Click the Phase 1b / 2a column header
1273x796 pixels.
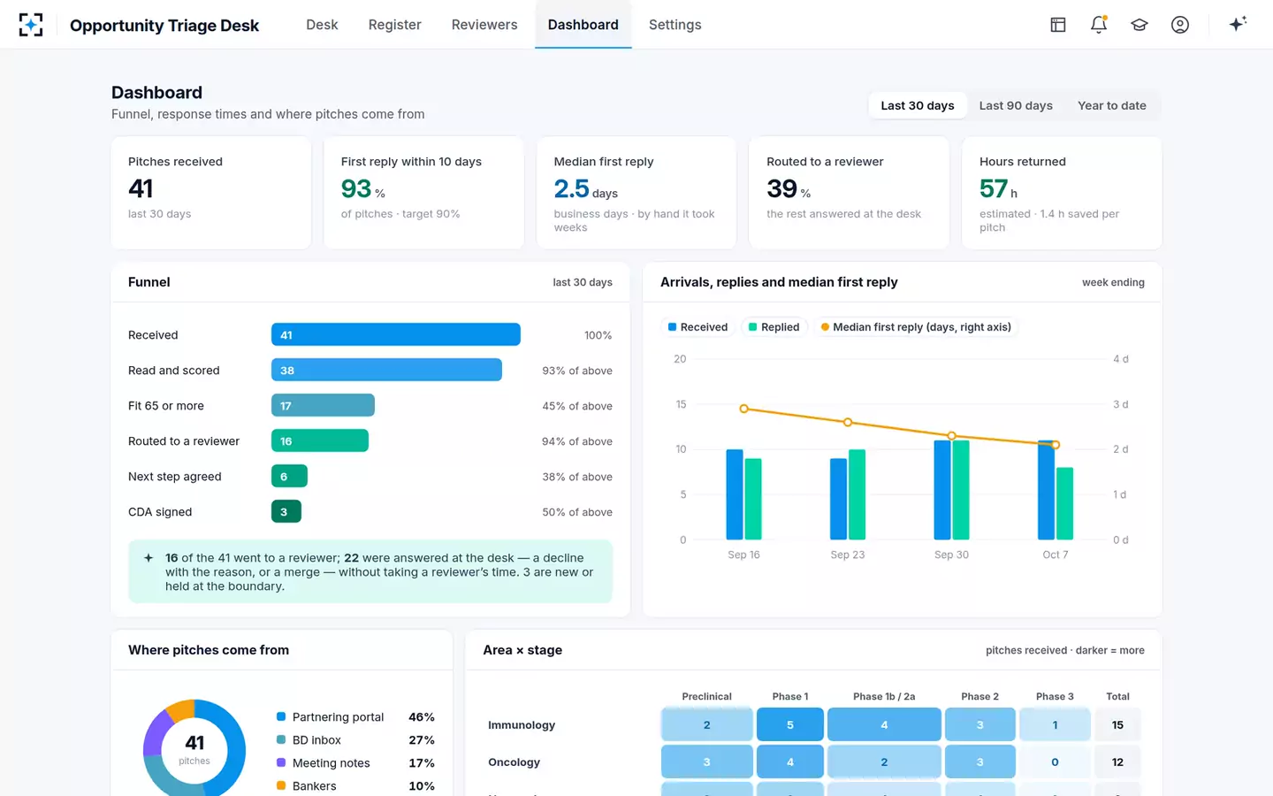884,697
